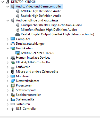Click the Lautsprecher speaker icon
The image size is (100, 118).
[x=18, y=25]
